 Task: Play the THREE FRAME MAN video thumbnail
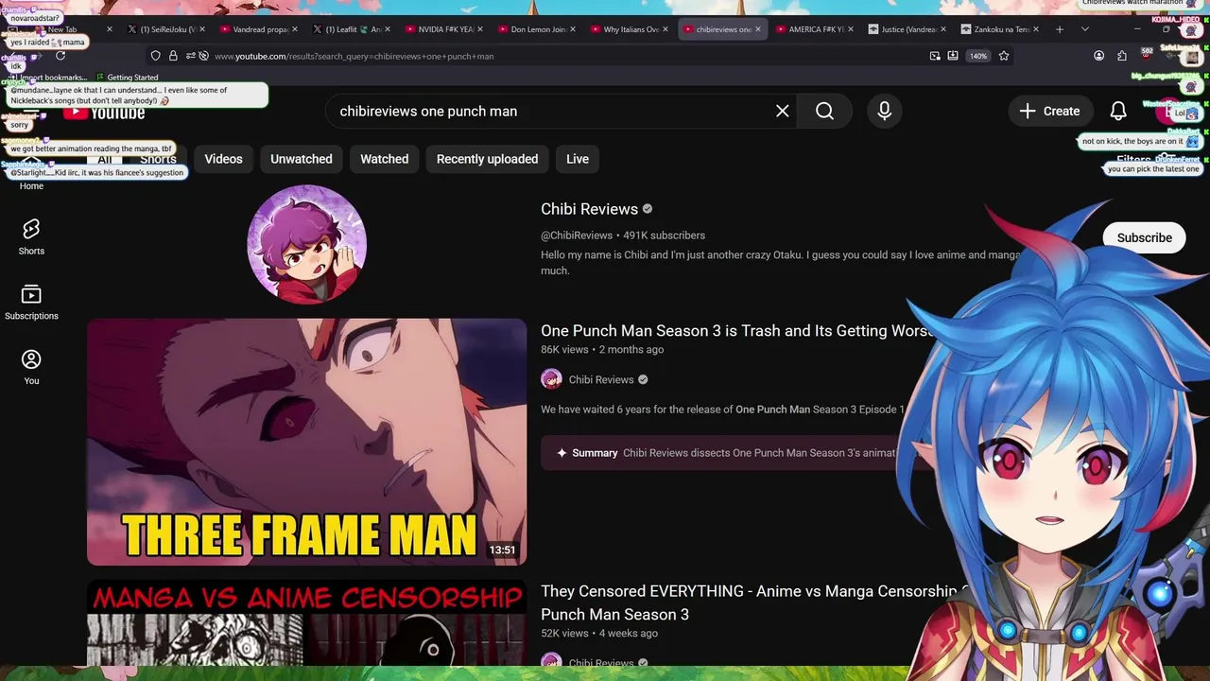306,442
